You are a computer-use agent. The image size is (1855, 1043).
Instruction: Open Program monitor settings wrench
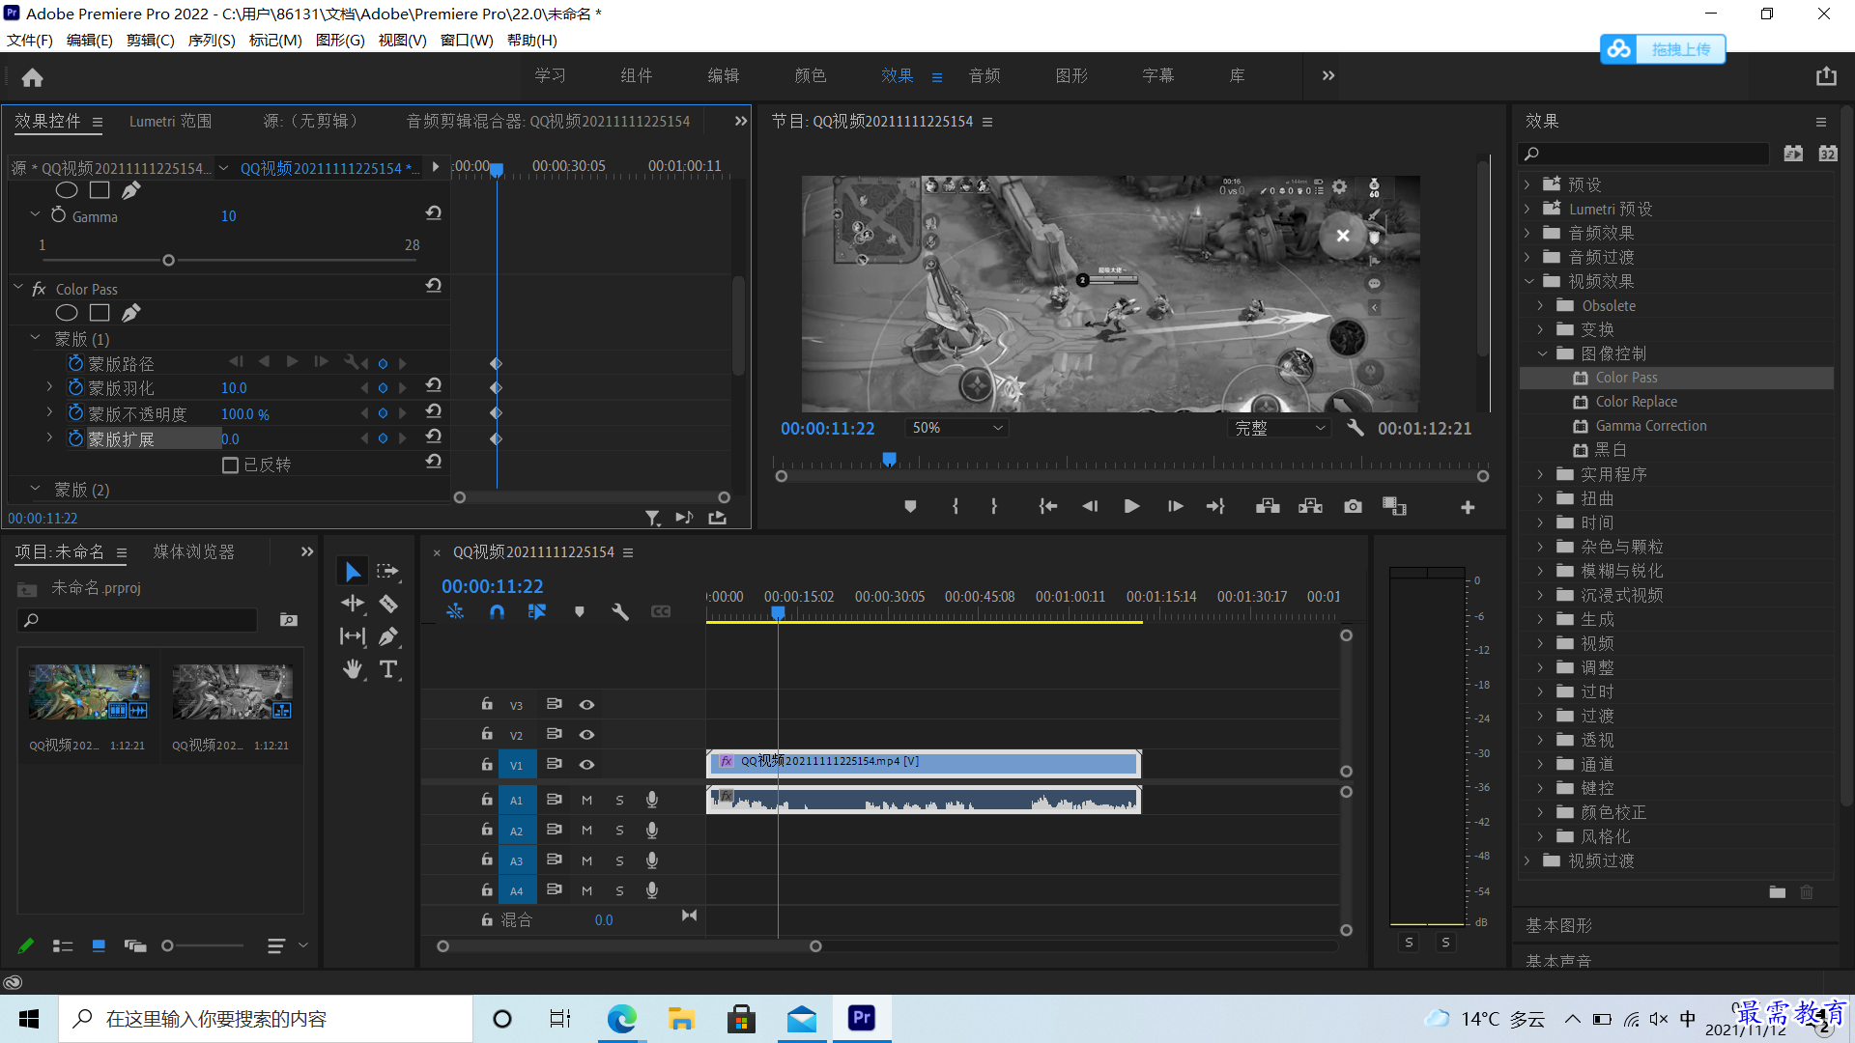(x=1356, y=428)
